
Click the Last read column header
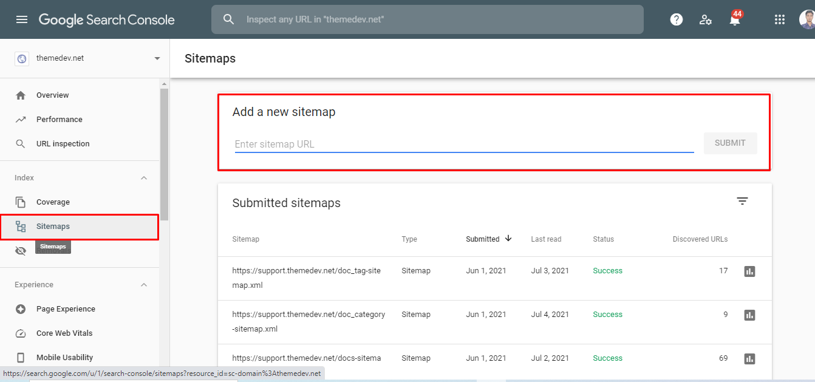pyautogui.click(x=546, y=239)
